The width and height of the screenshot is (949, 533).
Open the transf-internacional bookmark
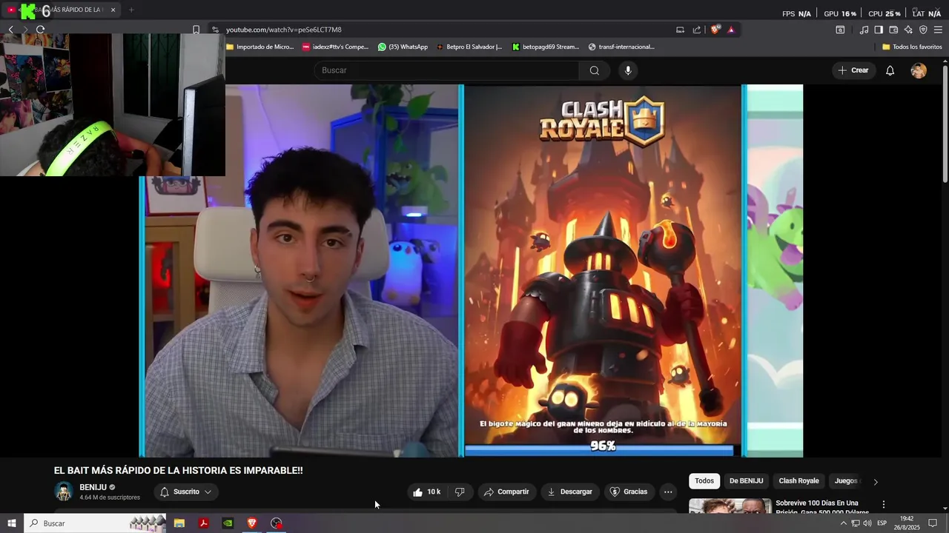pyautogui.click(x=621, y=47)
